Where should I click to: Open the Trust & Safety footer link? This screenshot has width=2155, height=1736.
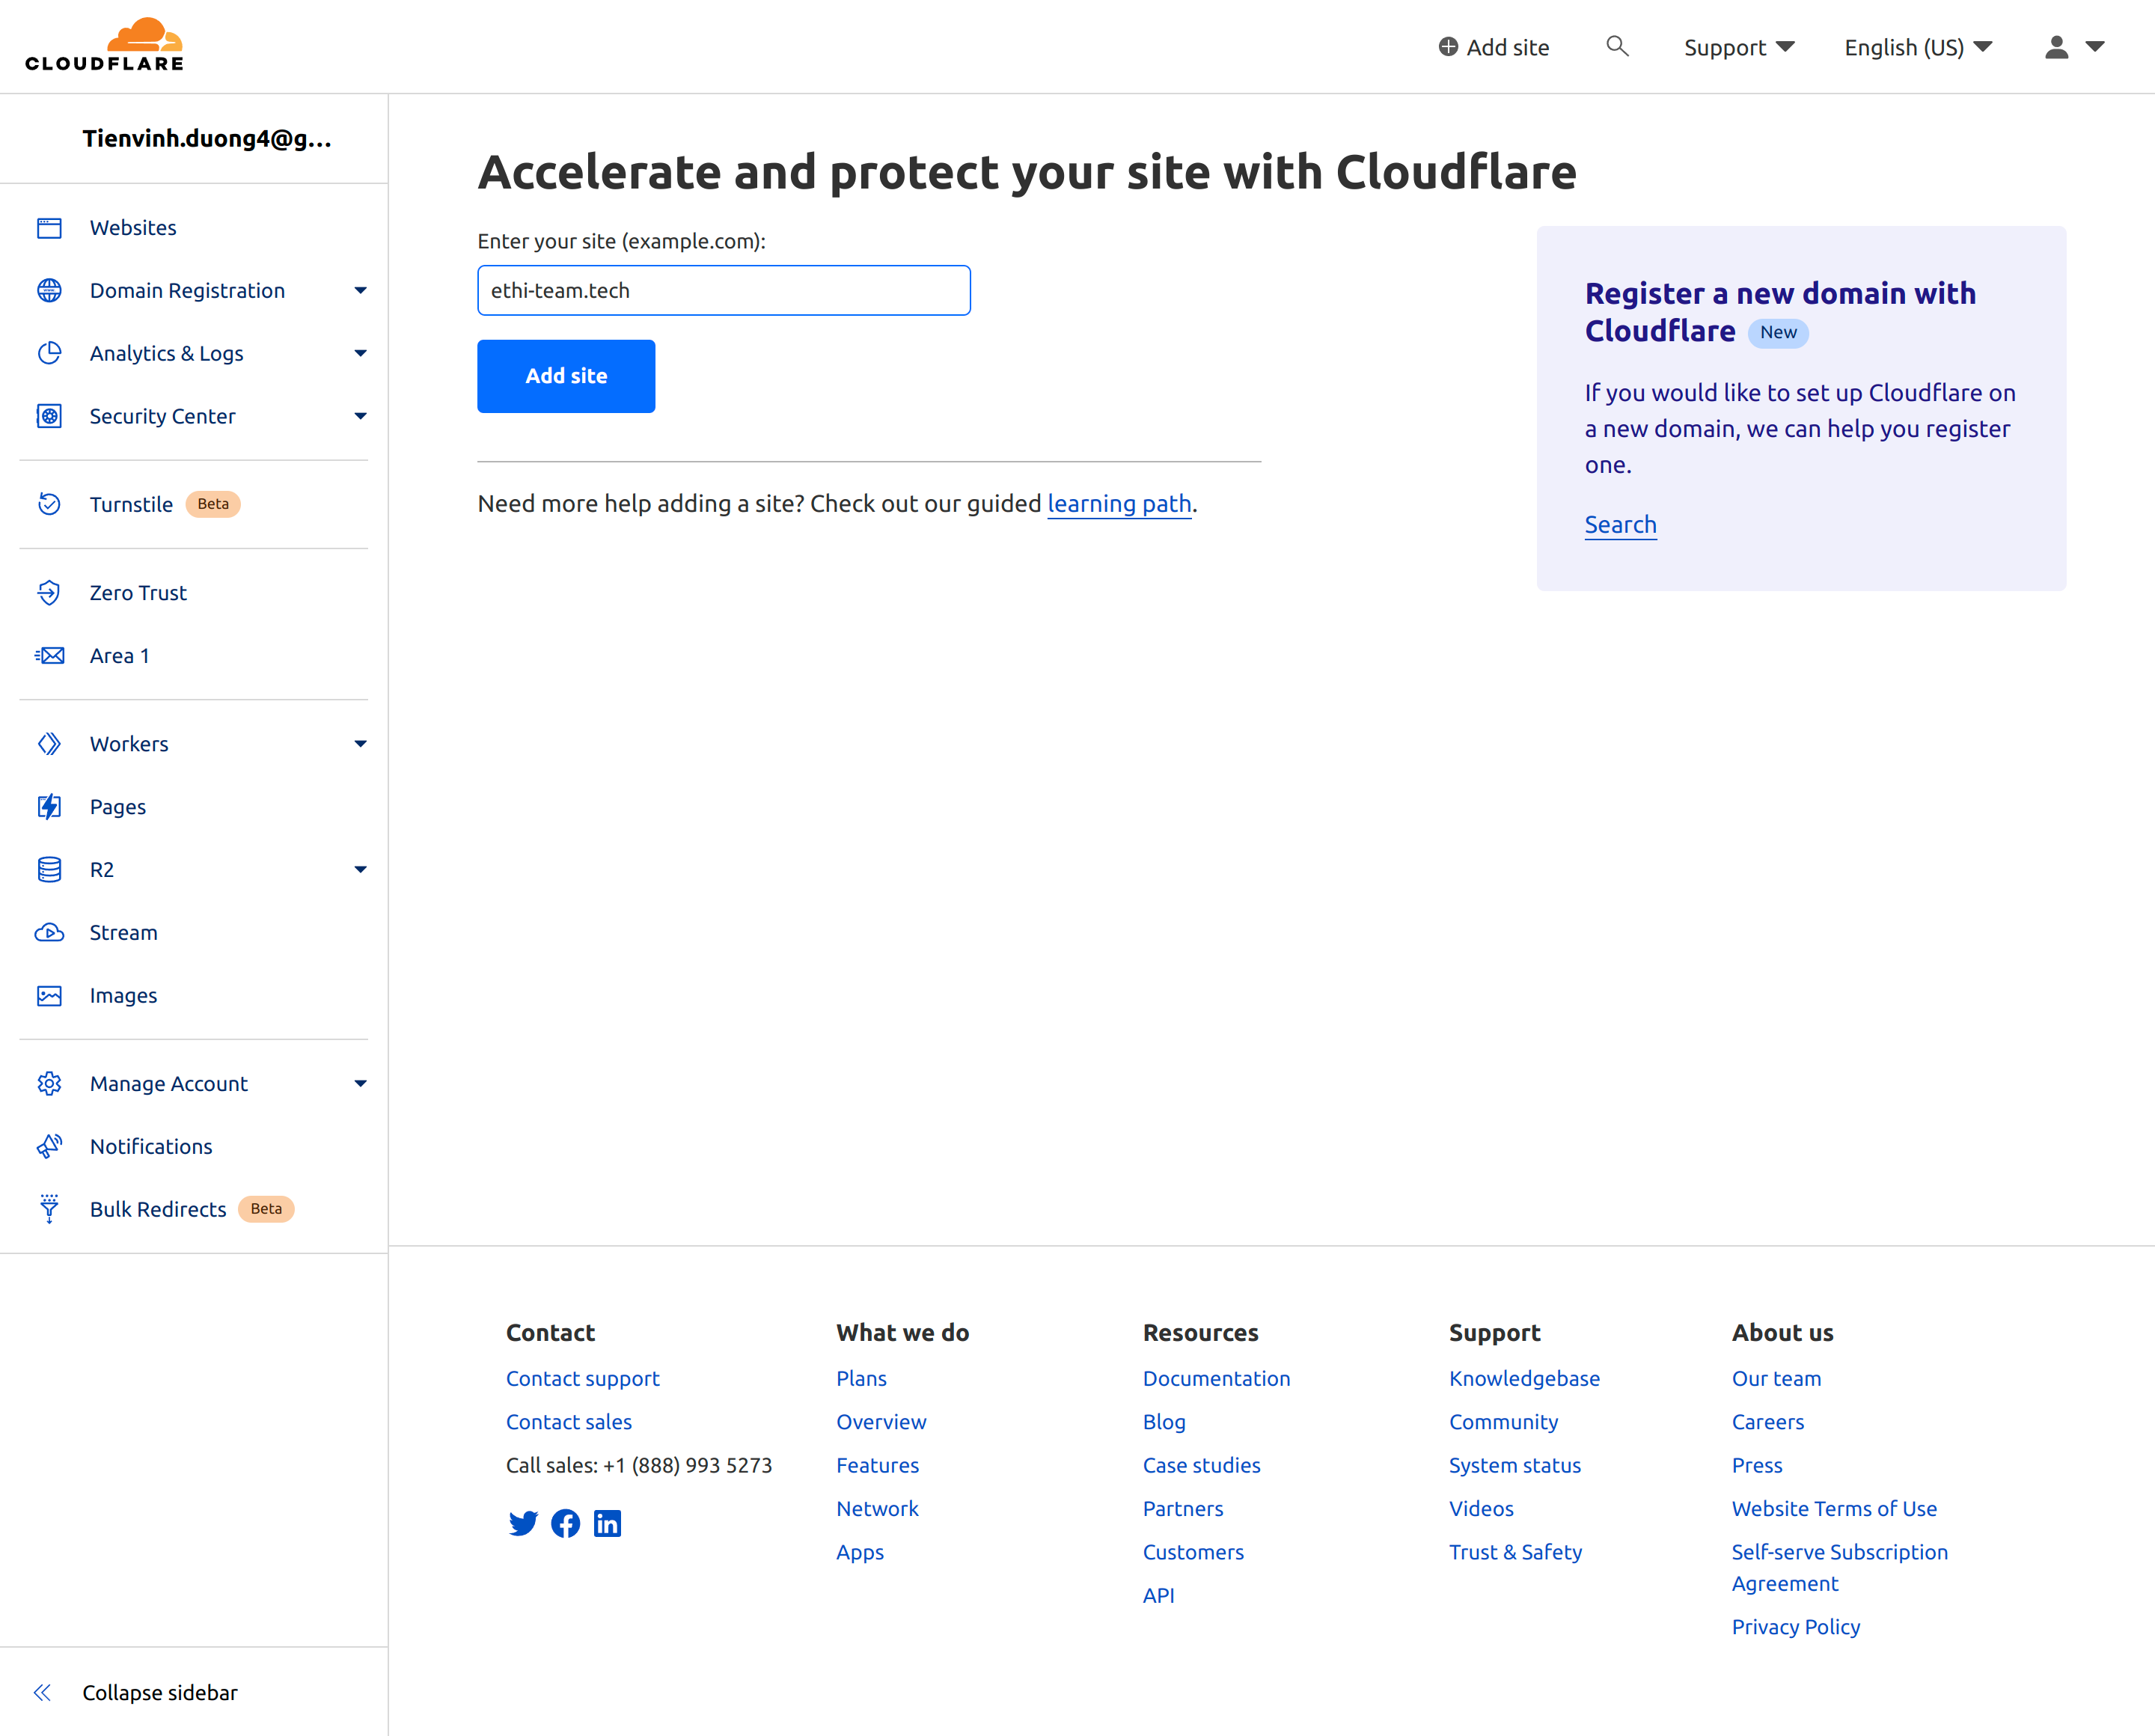1516,1553
